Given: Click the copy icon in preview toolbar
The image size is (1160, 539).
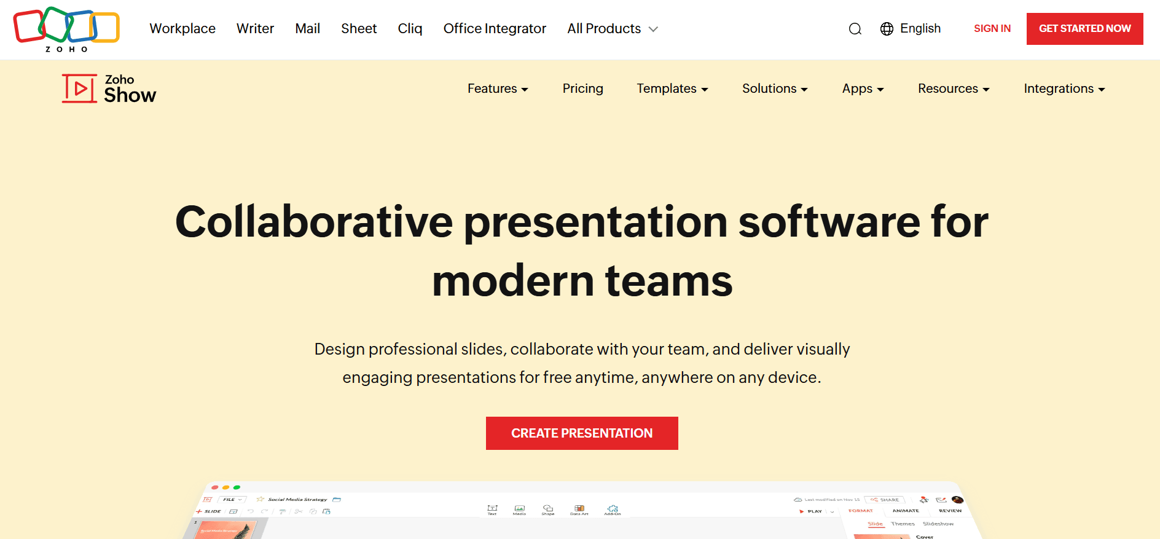Looking at the screenshot, I should click(313, 511).
